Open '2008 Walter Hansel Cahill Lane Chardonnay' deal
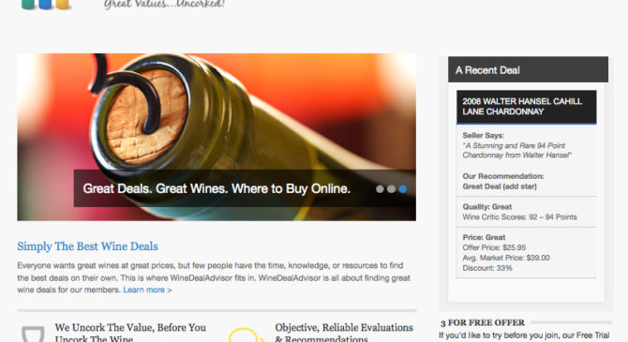628x342 pixels. pyautogui.click(x=526, y=107)
